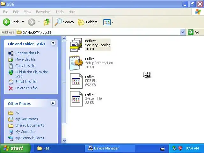Switch to Device Manager taskbar window
The height and width of the screenshot is (153, 204).
110,148
